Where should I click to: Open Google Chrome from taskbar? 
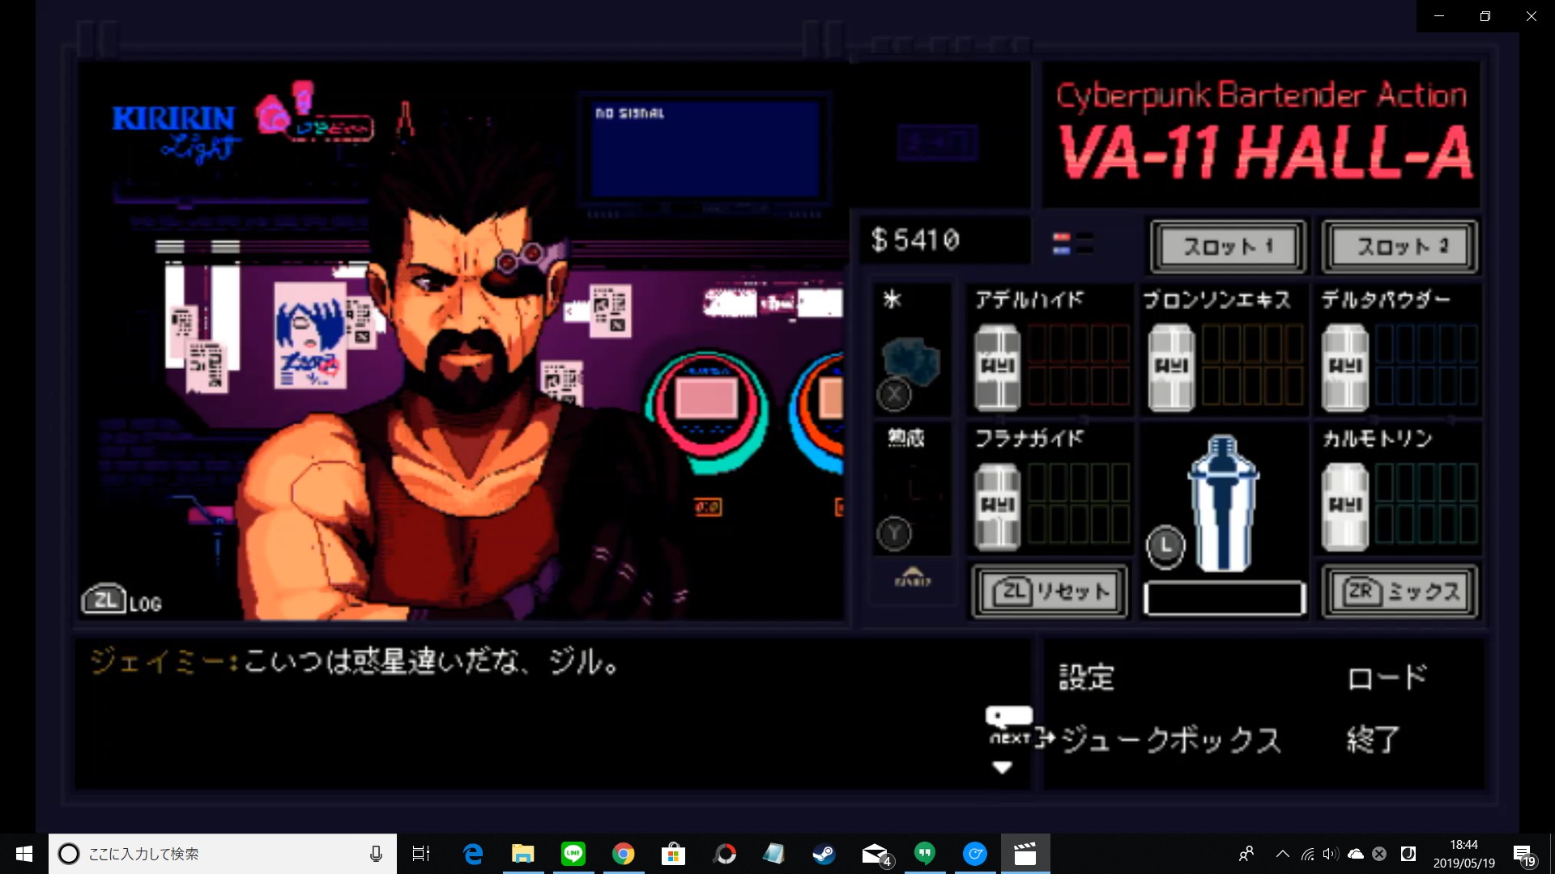click(623, 854)
